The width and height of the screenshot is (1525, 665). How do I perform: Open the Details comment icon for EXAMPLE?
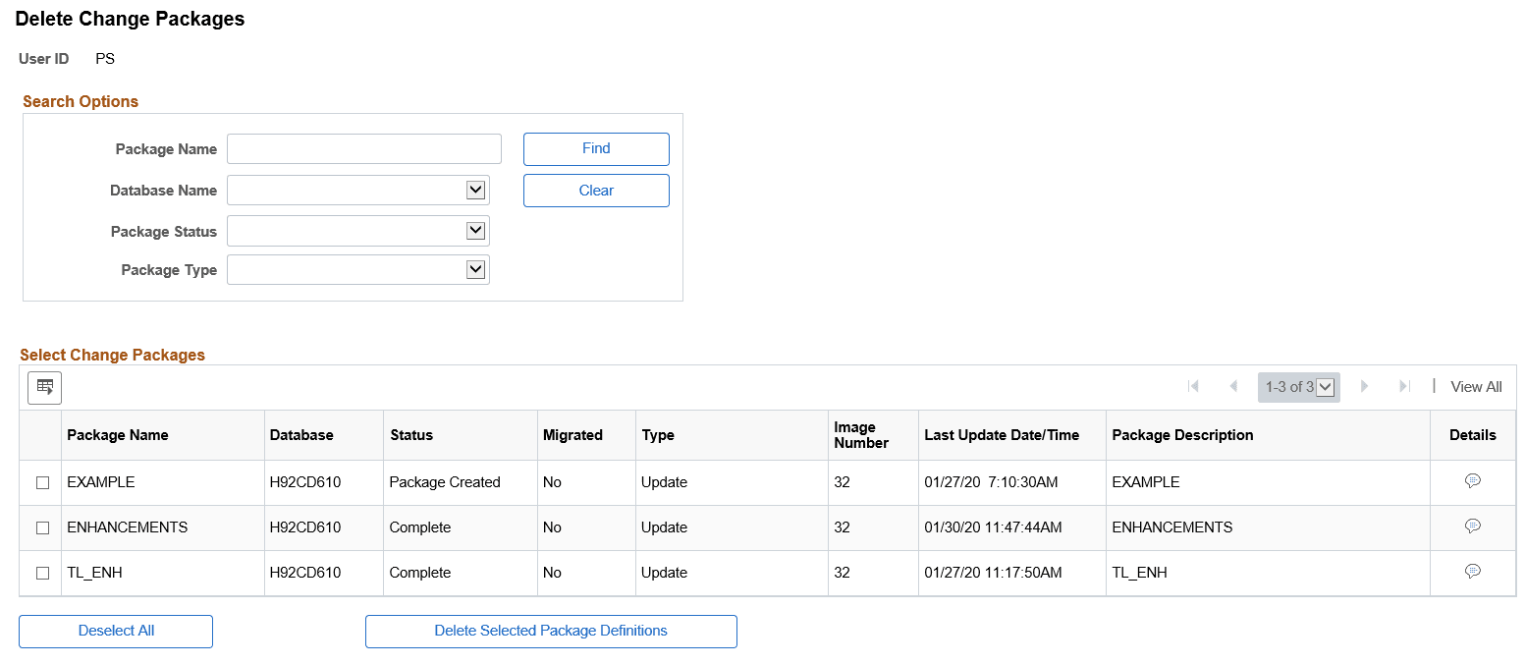1473,480
